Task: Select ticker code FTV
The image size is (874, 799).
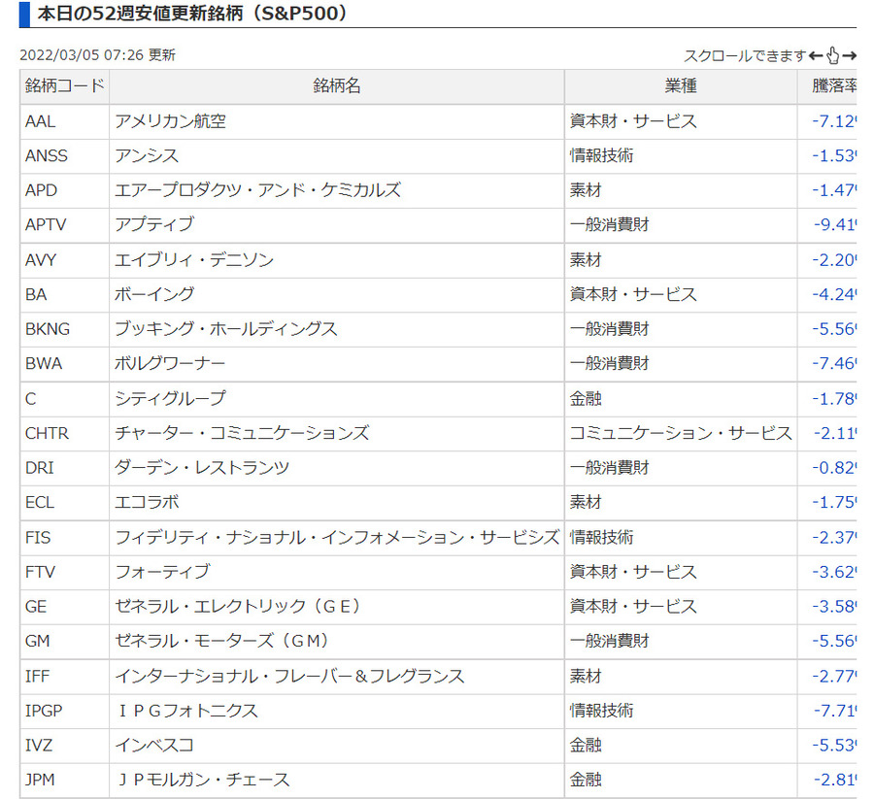Action: (40, 572)
